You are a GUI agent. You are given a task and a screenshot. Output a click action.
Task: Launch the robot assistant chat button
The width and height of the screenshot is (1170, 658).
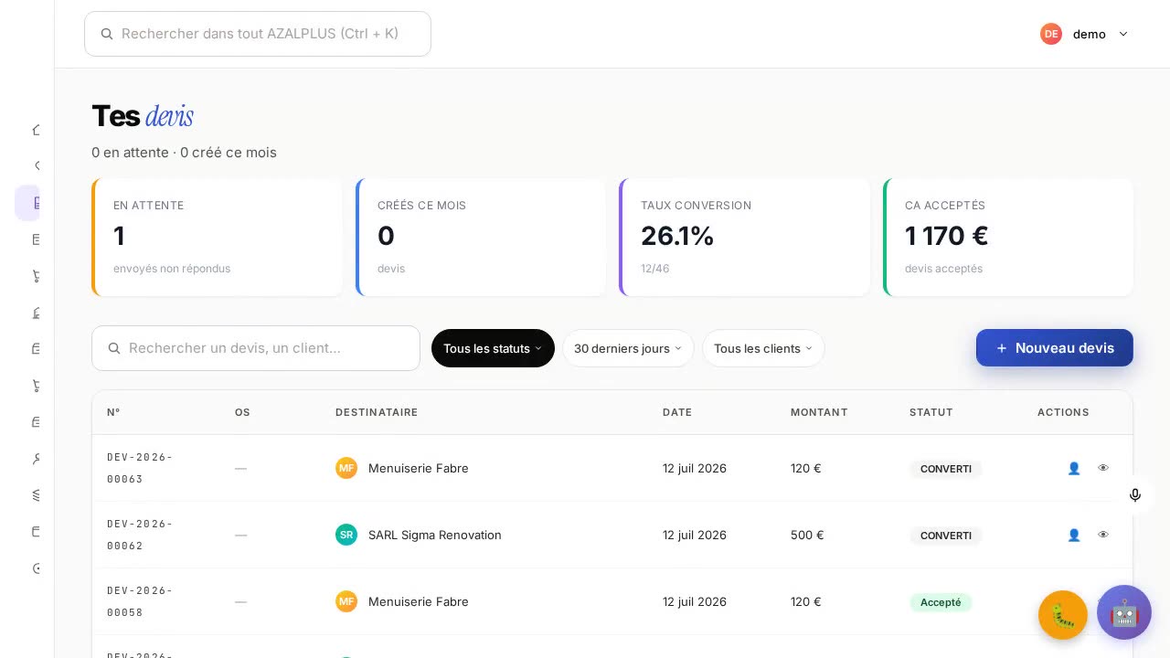pyautogui.click(x=1124, y=612)
